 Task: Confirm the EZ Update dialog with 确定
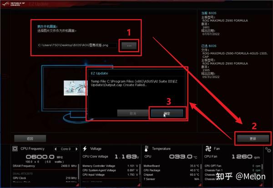[x=167, y=113]
